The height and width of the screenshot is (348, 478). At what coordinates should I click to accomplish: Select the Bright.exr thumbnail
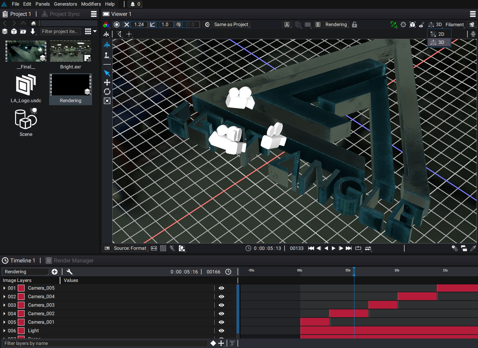click(71, 51)
